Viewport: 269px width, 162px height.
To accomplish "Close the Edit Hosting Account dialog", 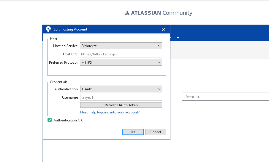I will [x=164, y=29].
